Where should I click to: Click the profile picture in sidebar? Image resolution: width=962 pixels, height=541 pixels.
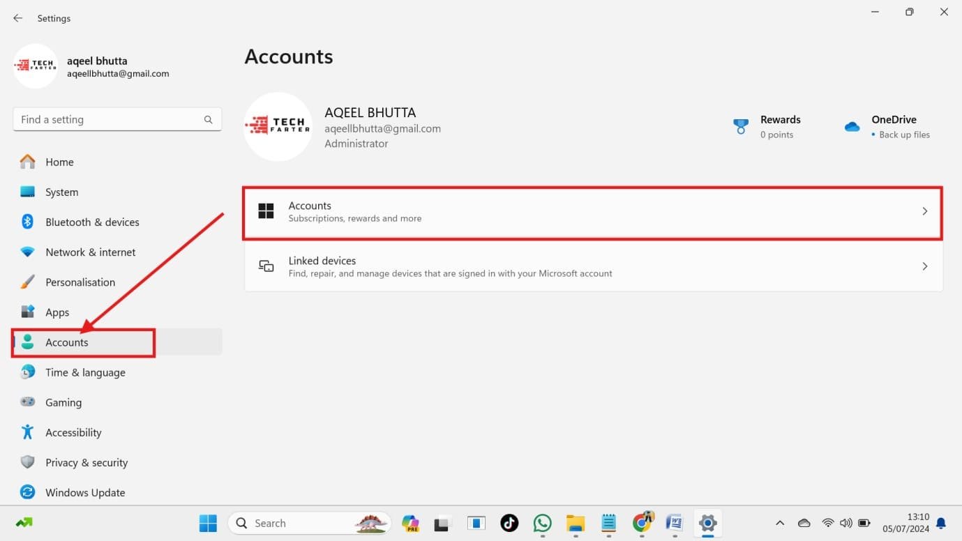coord(36,66)
